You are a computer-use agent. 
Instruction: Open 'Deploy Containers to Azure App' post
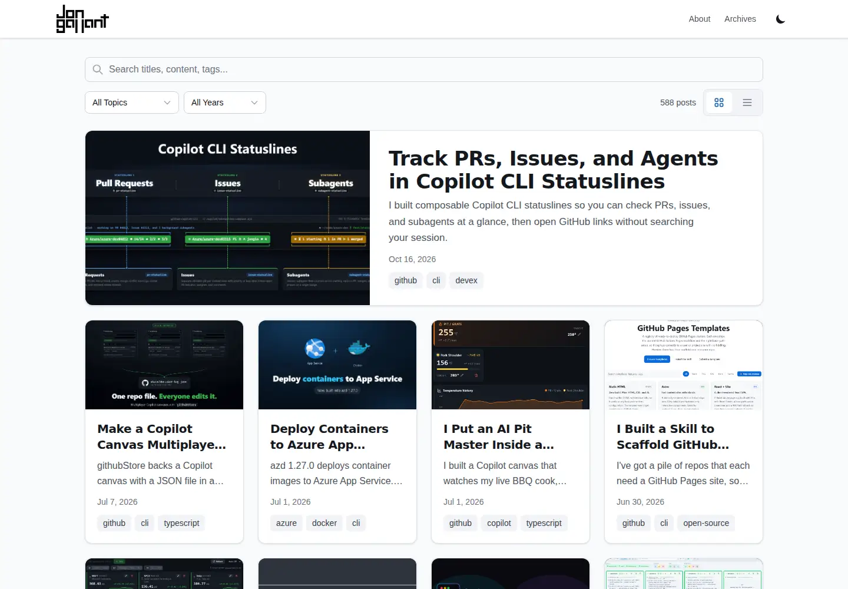tap(329, 436)
